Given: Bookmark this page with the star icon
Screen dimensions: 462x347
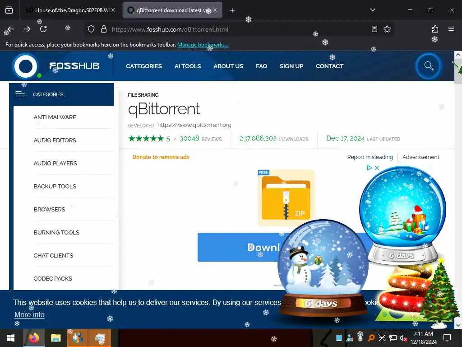Looking at the screenshot, I should (x=387, y=29).
